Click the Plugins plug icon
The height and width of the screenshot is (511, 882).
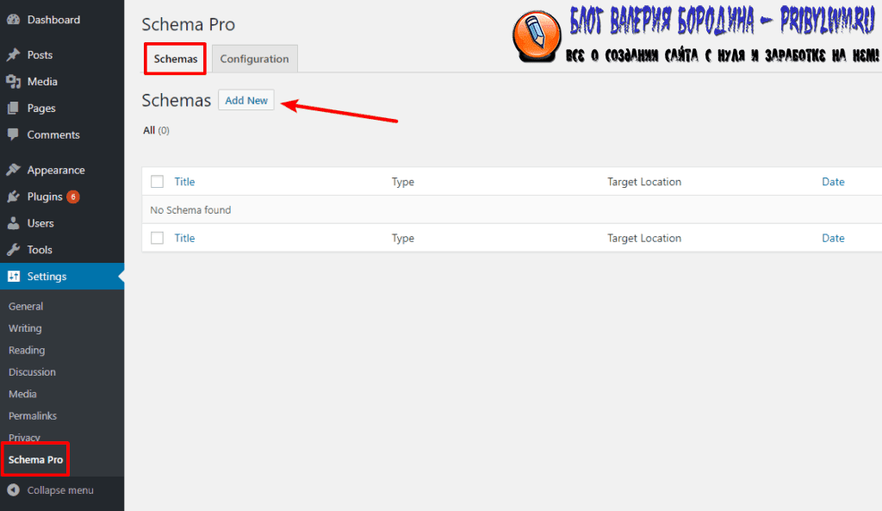click(x=13, y=196)
